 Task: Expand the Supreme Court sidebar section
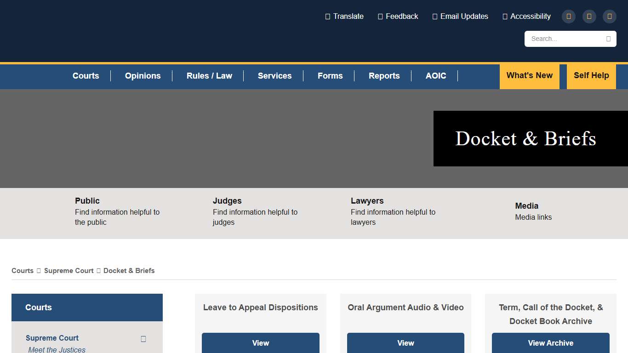point(143,338)
